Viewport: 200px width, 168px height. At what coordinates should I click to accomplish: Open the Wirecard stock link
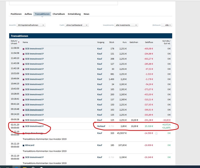pyautogui.click(x=30, y=145)
